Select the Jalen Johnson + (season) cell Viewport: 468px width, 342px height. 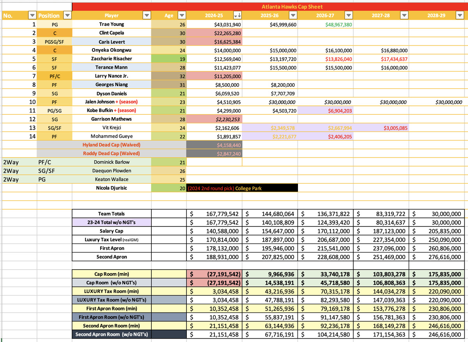coord(112,102)
